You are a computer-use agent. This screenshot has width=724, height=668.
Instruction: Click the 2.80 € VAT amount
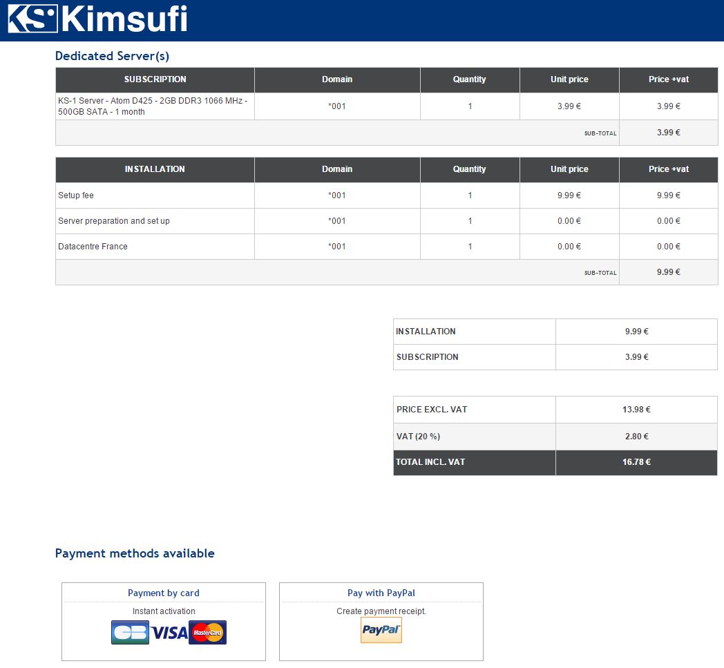click(636, 437)
